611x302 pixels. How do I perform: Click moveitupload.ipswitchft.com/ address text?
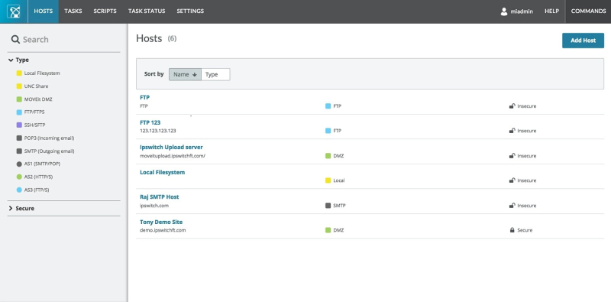(x=173, y=156)
